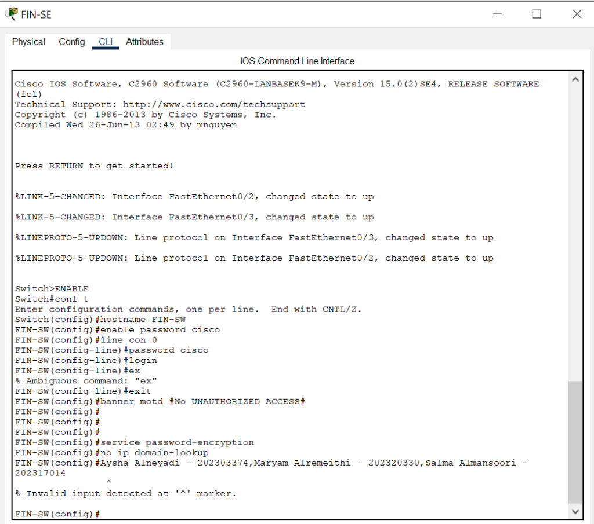Click the FastEthernet0/2 LINK-5-CHANGED message

pyautogui.click(x=194, y=197)
